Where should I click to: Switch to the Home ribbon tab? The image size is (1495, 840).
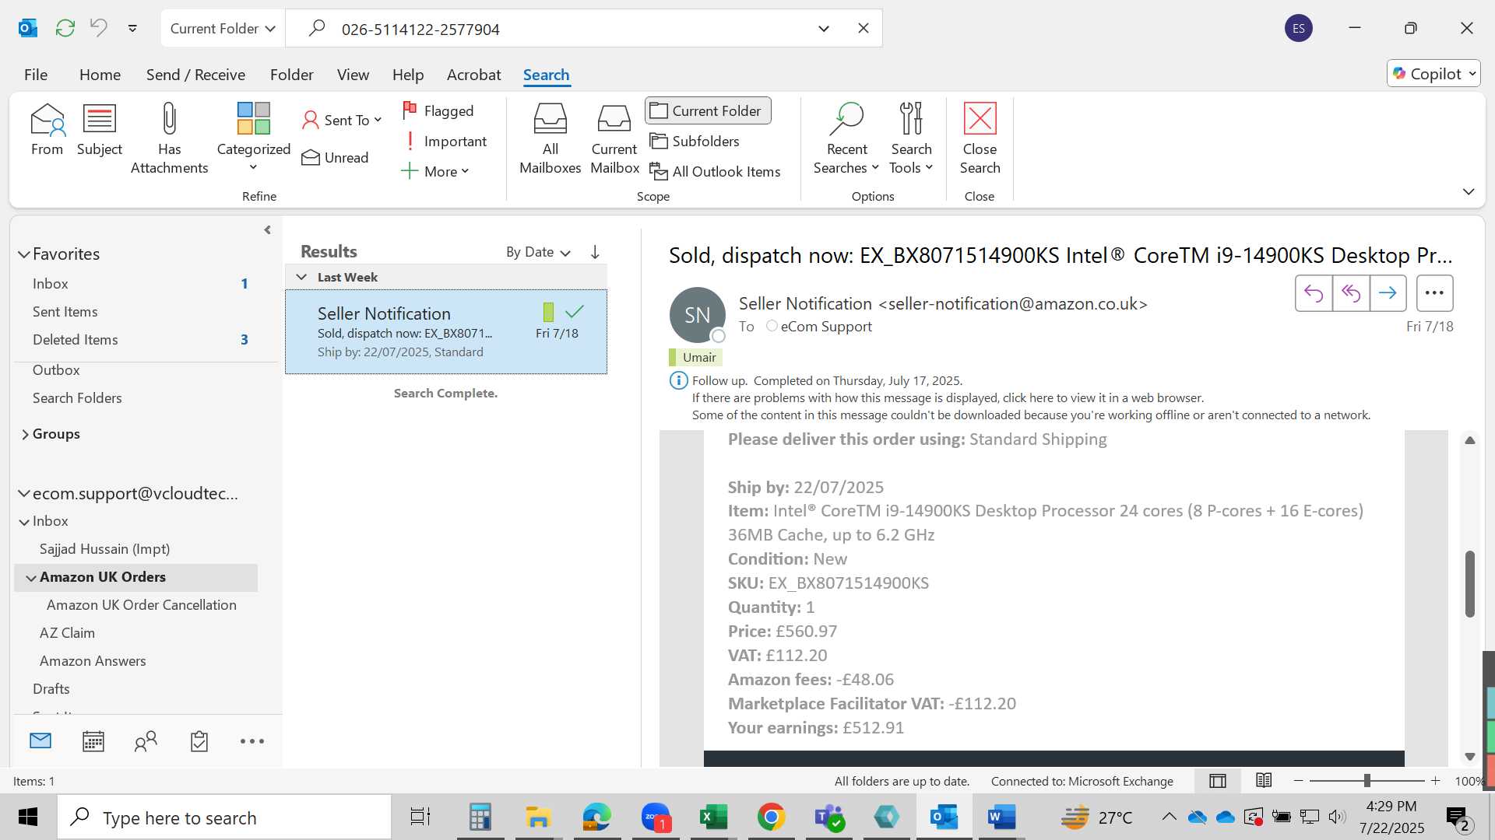coord(100,75)
